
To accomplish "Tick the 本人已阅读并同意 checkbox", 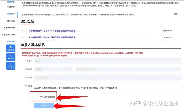I will tap(38, 97).
